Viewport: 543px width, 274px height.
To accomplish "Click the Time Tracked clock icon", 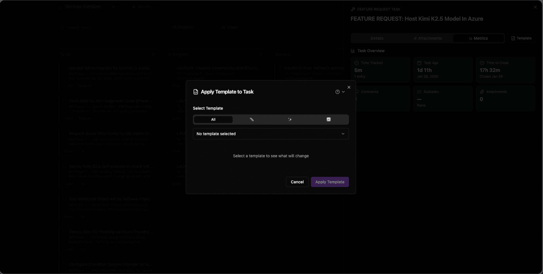I will [x=357, y=63].
